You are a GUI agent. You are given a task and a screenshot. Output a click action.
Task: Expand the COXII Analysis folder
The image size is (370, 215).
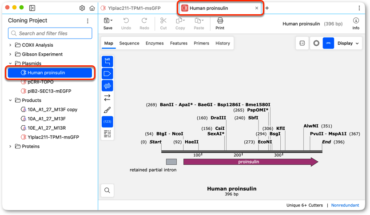click(x=10, y=45)
